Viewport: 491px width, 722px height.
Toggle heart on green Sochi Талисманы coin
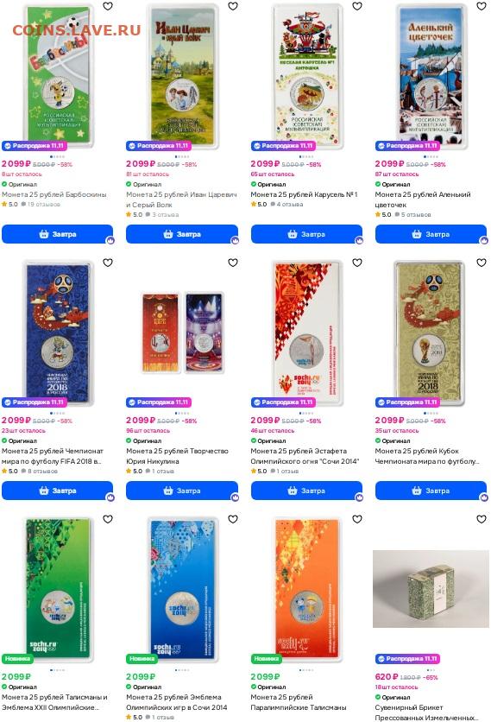108,519
